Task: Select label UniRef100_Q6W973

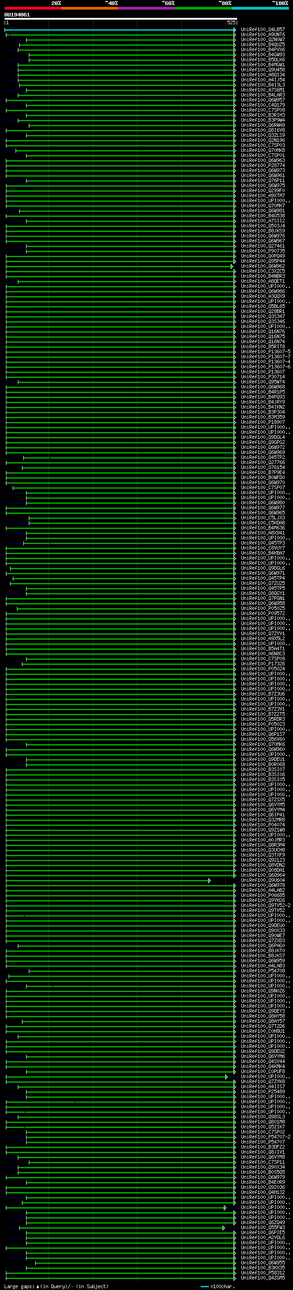Action: pos(262,170)
